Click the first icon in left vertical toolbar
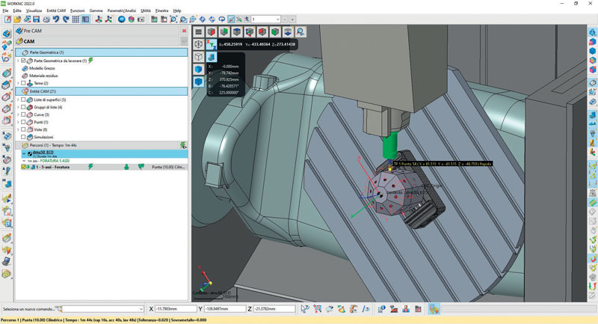 (x=7, y=34)
